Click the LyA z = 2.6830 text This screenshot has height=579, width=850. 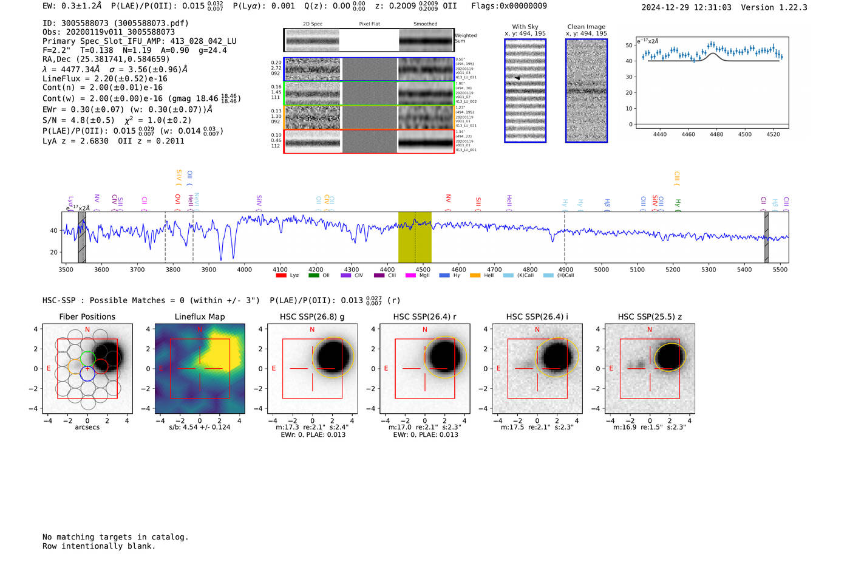click(x=76, y=141)
